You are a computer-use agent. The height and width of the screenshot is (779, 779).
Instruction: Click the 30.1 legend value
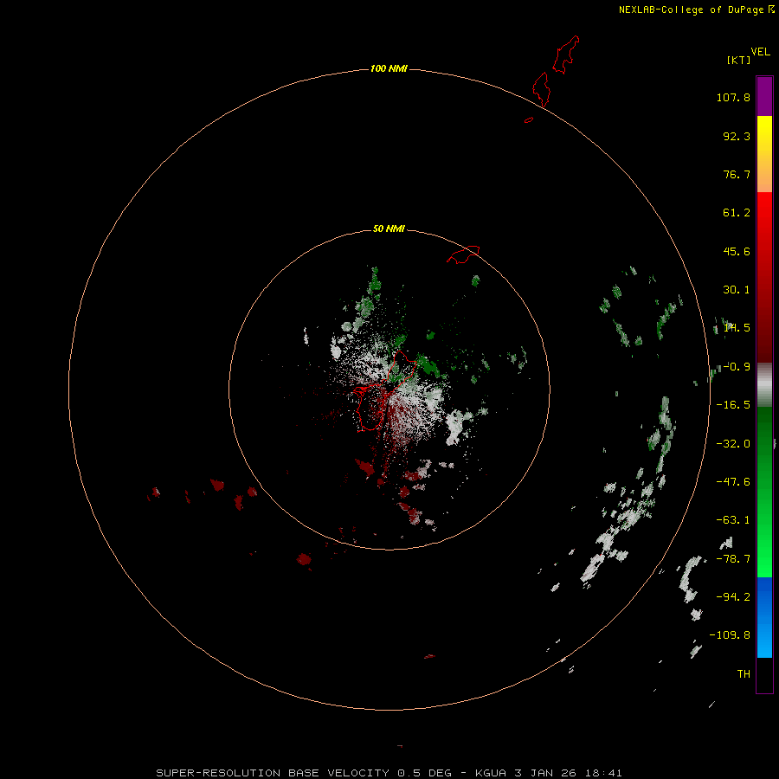pyautogui.click(x=737, y=290)
